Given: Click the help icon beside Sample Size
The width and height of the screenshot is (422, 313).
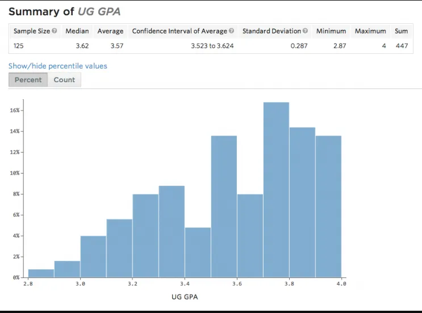Looking at the screenshot, I should (x=55, y=31).
